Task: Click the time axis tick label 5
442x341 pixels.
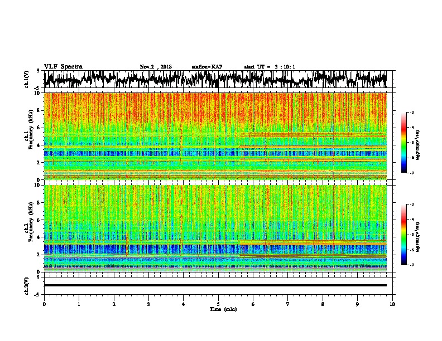Action: tap(218, 304)
